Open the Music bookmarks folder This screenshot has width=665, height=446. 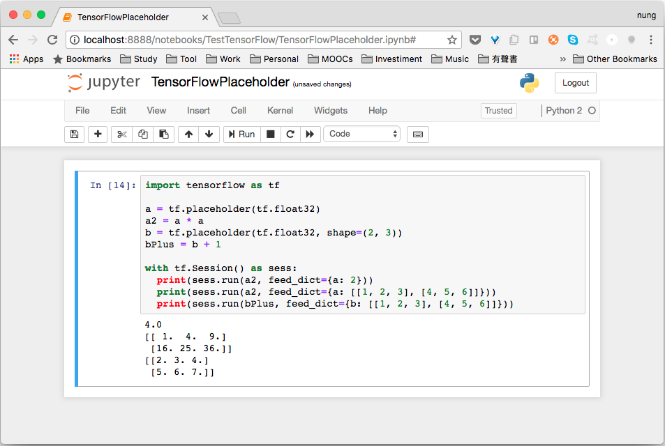point(450,59)
